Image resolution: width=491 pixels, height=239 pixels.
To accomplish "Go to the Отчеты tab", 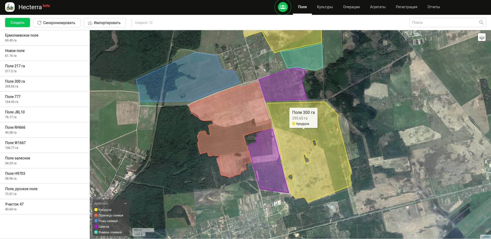I will [433, 7].
